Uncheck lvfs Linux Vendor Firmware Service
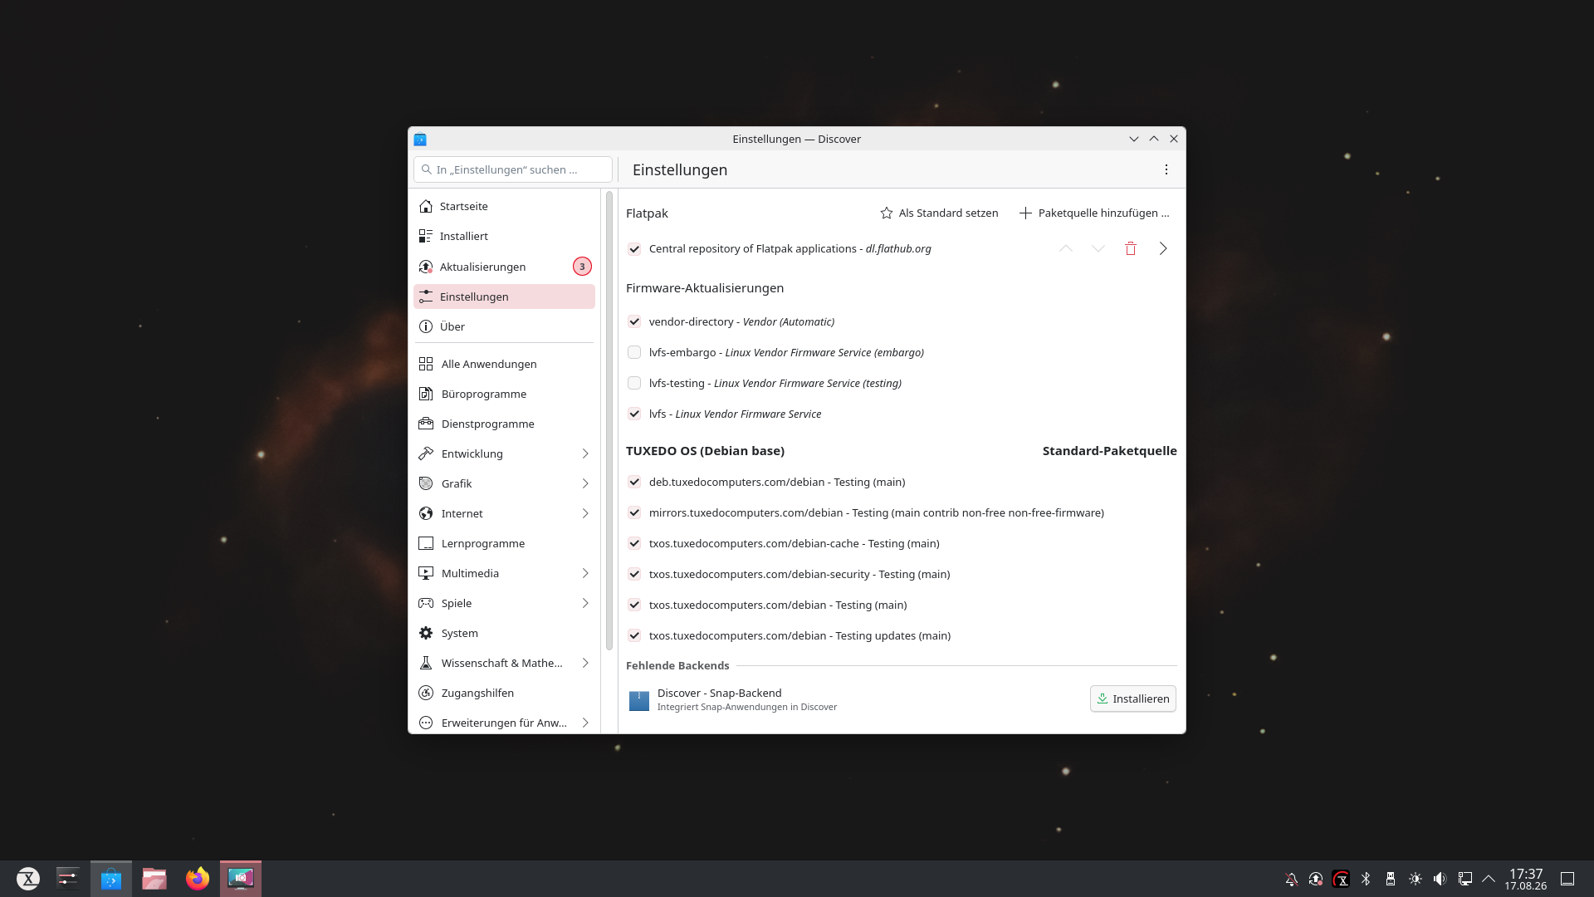 [634, 414]
